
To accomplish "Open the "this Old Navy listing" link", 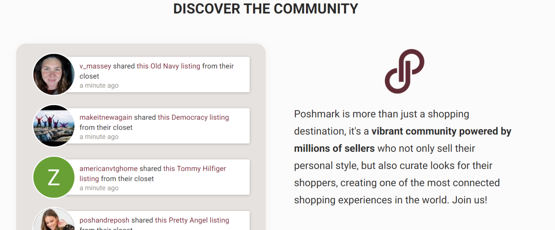I will [x=168, y=66].
